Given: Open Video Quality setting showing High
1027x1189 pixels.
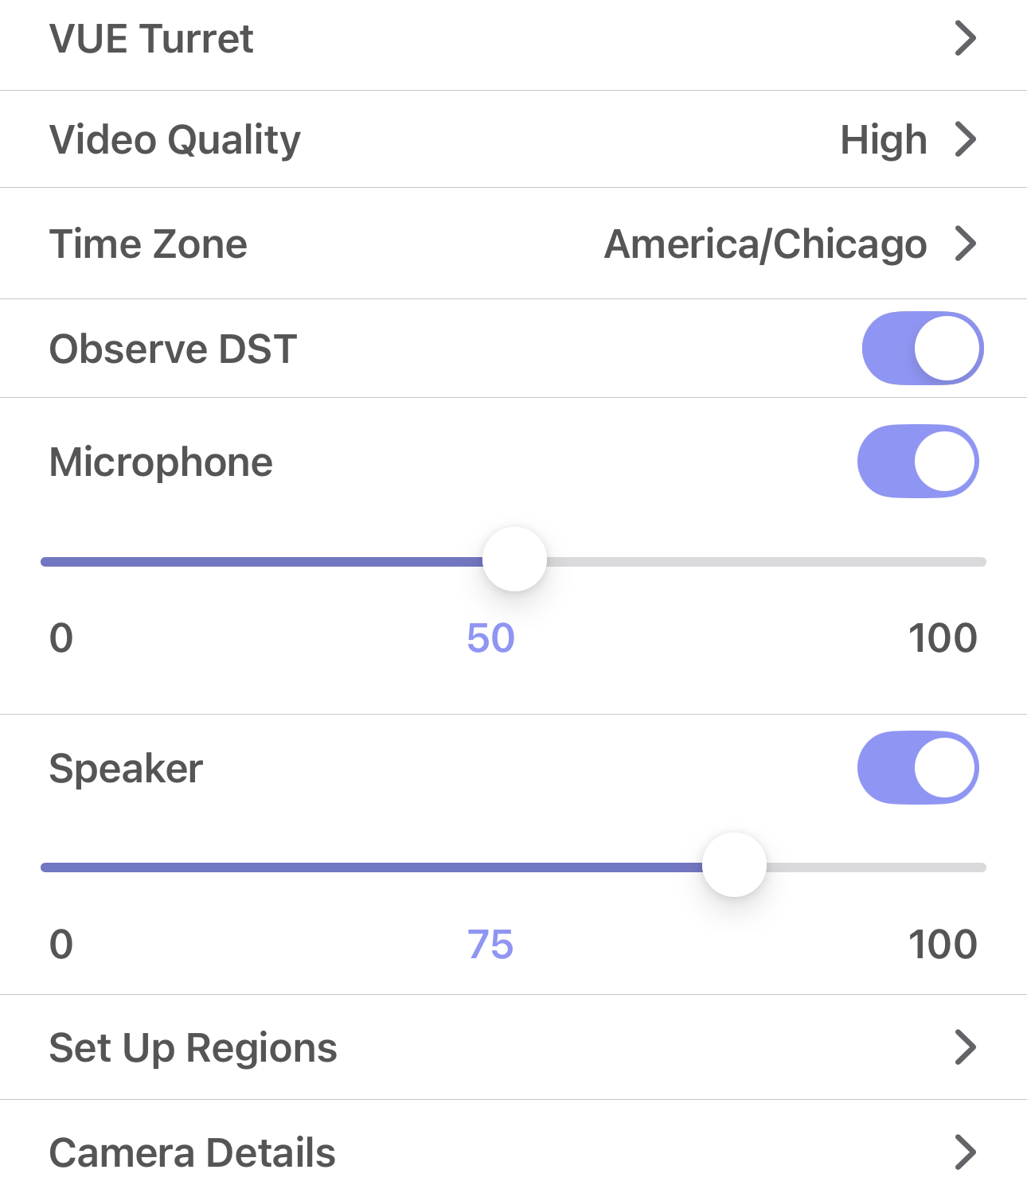Looking at the screenshot, I should tap(883, 140).
